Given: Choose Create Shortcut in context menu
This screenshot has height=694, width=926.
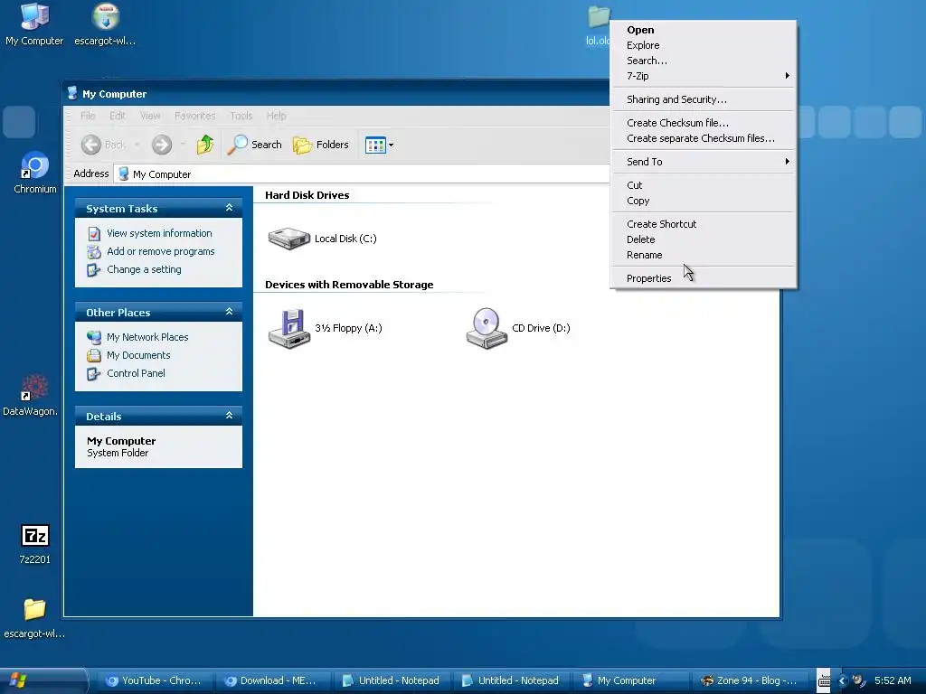Looking at the screenshot, I should point(703,224).
